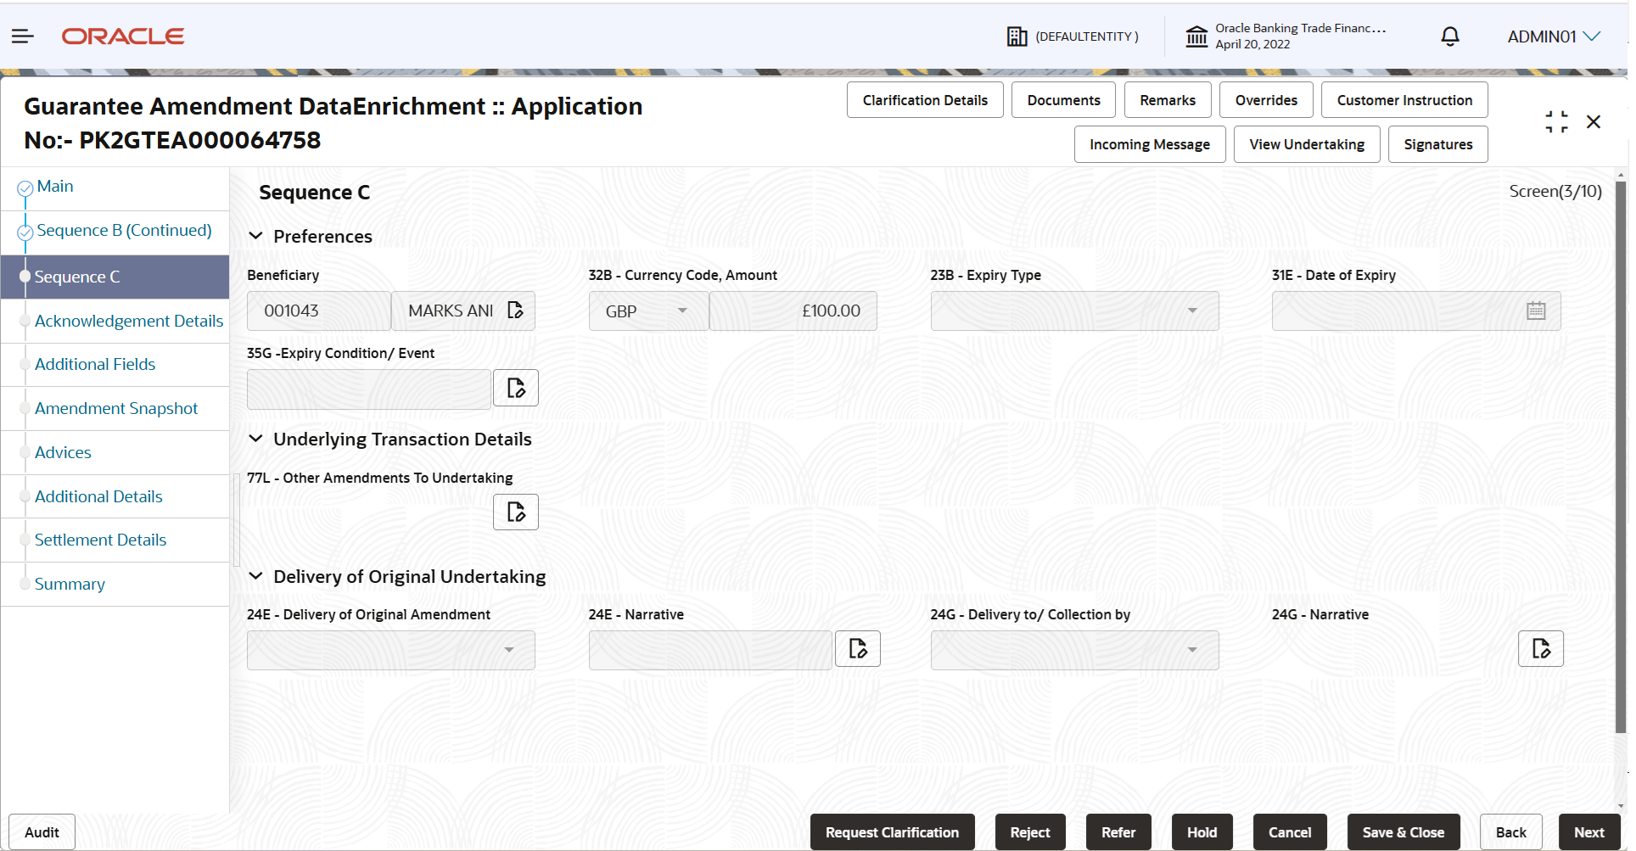Open the 31E Date of Expiry calendar
The width and height of the screenshot is (1636, 851).
[1536, 311]
